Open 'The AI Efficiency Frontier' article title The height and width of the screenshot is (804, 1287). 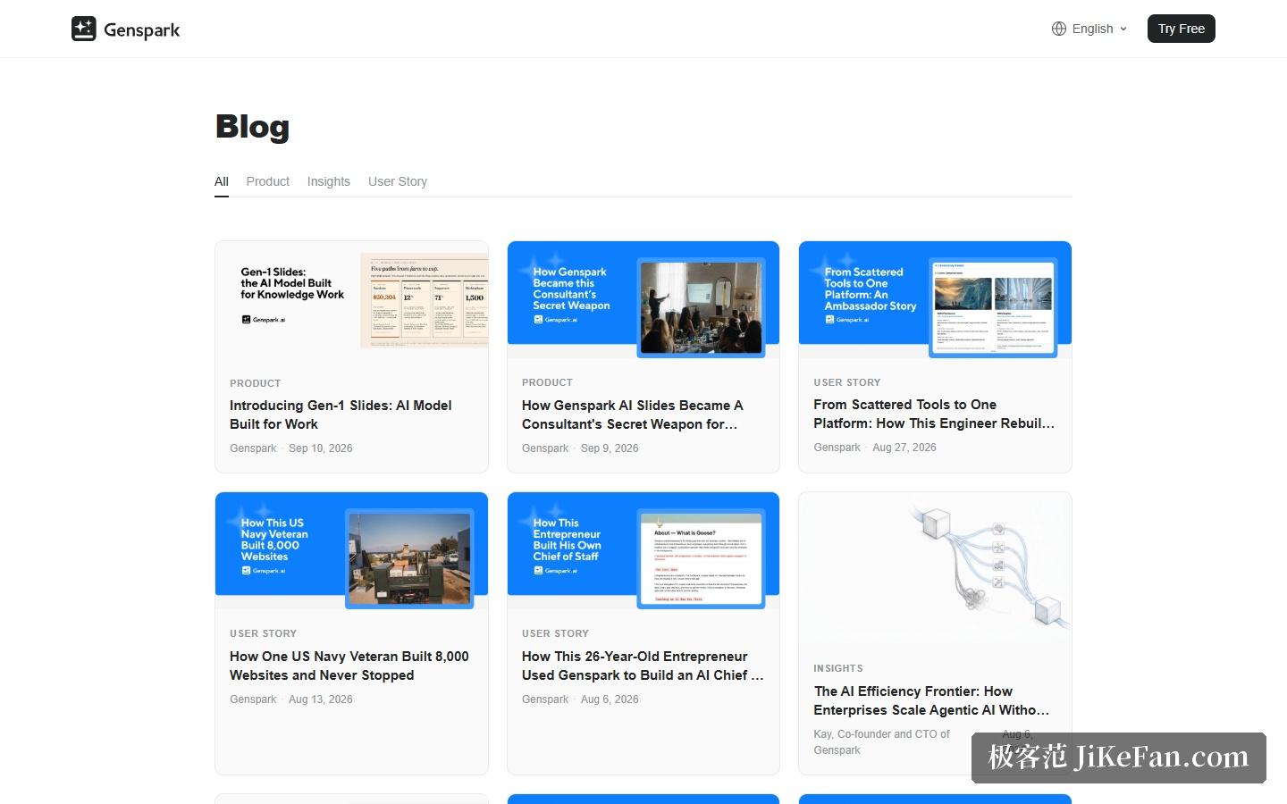[931, 700]
